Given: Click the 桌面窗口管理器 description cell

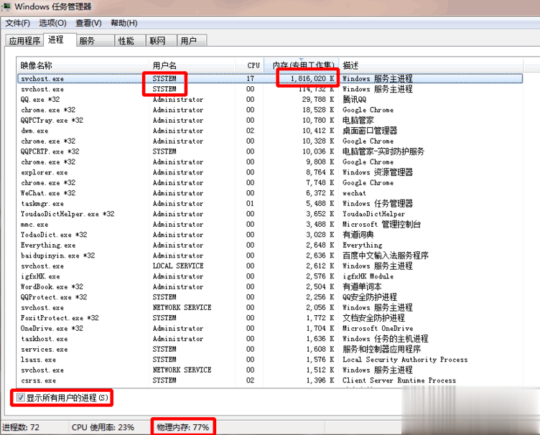Looking at the screenshot, I should 370,131.
